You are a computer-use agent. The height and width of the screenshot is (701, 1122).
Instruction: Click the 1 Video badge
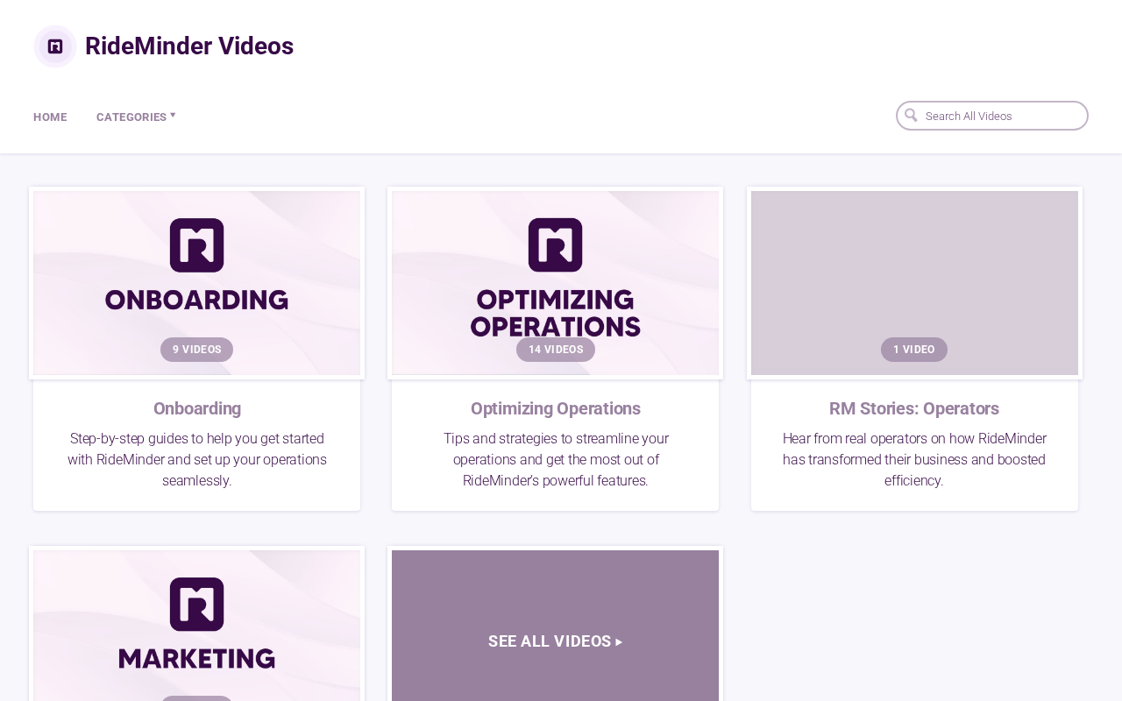tap(914, 350)
